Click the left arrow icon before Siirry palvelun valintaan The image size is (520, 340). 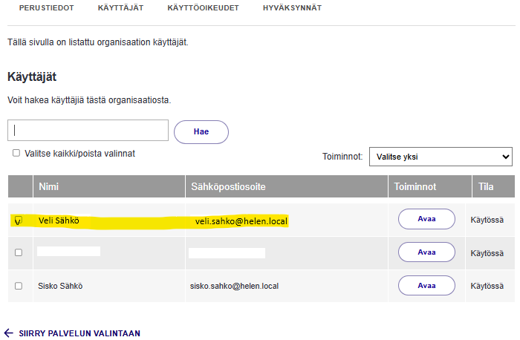pos(9,333)
